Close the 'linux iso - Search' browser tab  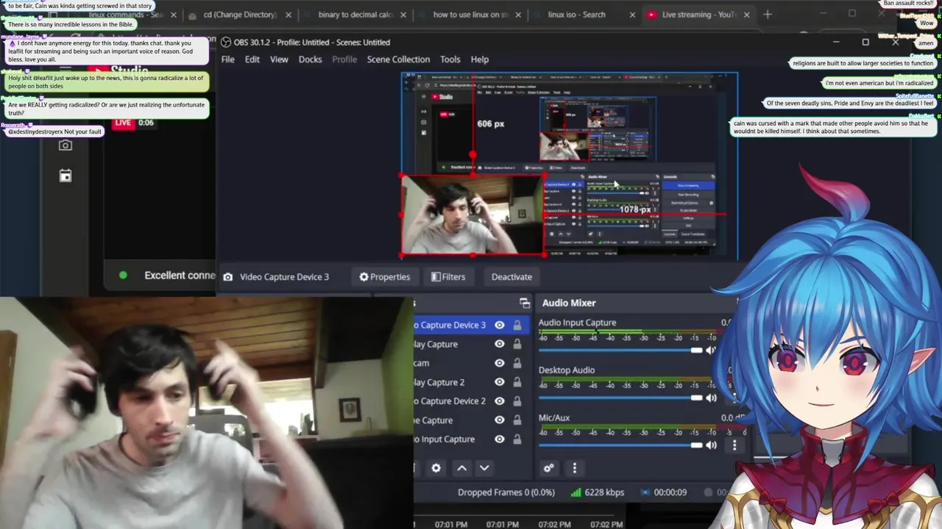pos(632,15)
